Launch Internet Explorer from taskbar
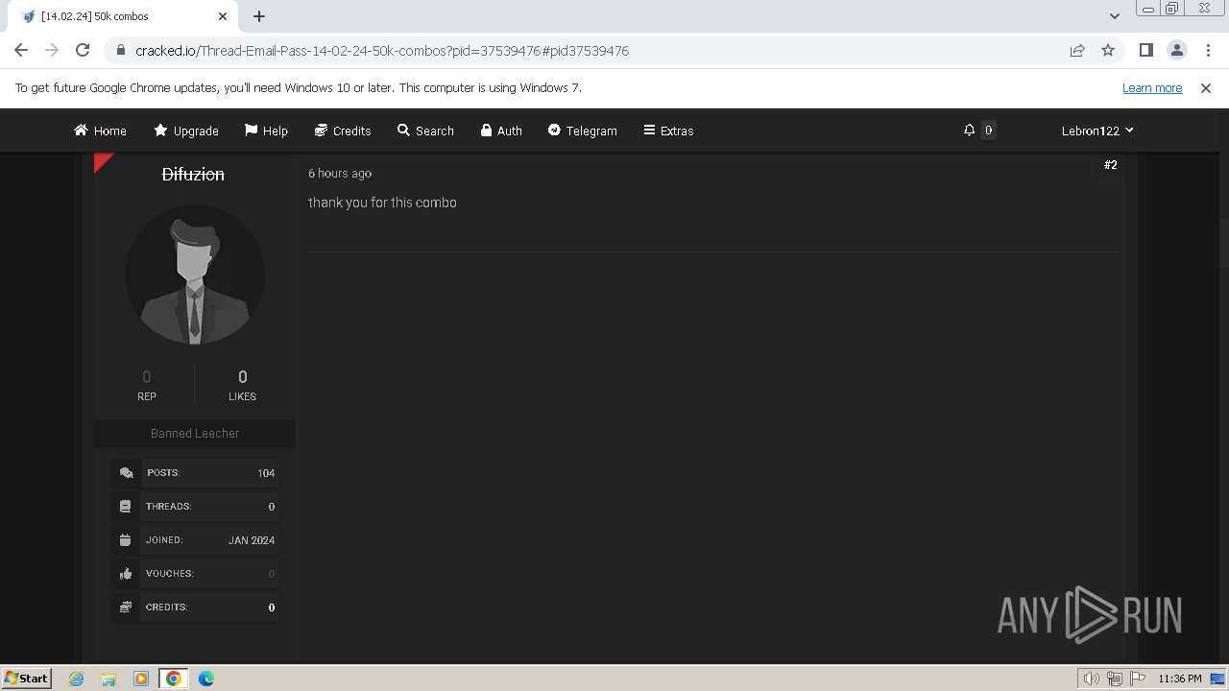The width and height of the screenshot is (1229, 691). 77,679
